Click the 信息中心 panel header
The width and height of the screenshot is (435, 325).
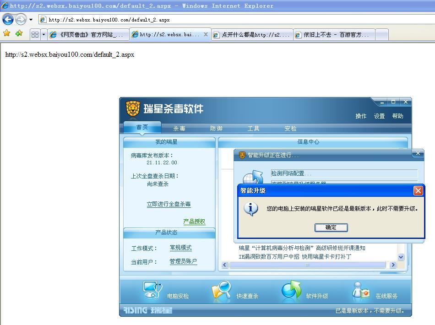pos(313,142)
